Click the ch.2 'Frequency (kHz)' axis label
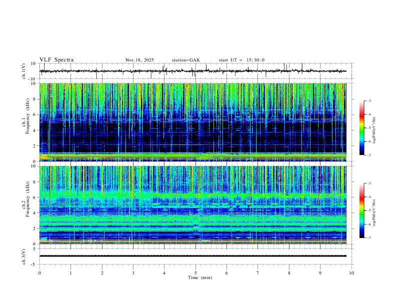The height and width of the screenshot is (306, 396). pyautogui.click(x=27, y=198)
